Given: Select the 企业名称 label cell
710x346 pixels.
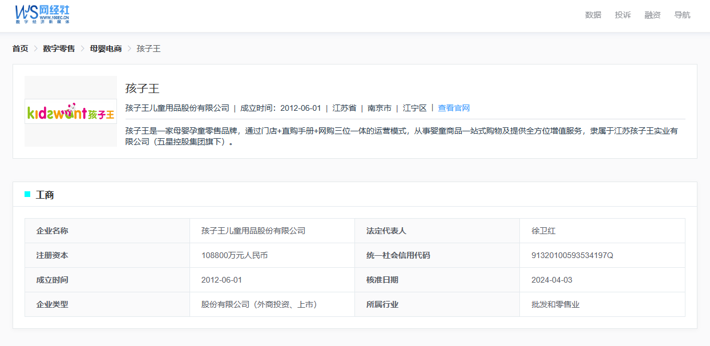Looking at the screenshot, I should tap(107, 231).
